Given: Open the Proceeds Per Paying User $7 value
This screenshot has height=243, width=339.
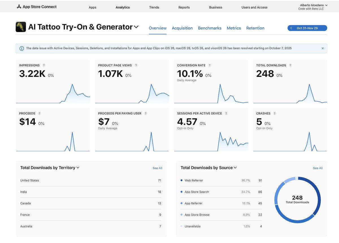Looking at the screenshot, I should (104, 122).
